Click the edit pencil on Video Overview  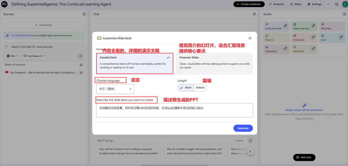313,26
